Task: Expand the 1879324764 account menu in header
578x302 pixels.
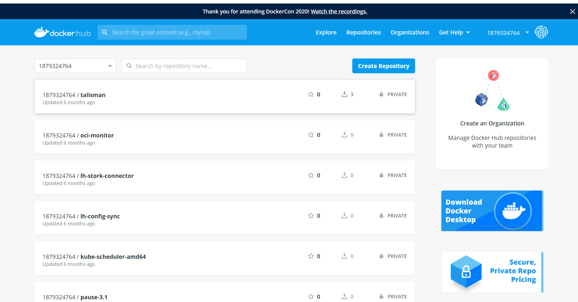Action: pyautogui.click(x=508, y=33)
